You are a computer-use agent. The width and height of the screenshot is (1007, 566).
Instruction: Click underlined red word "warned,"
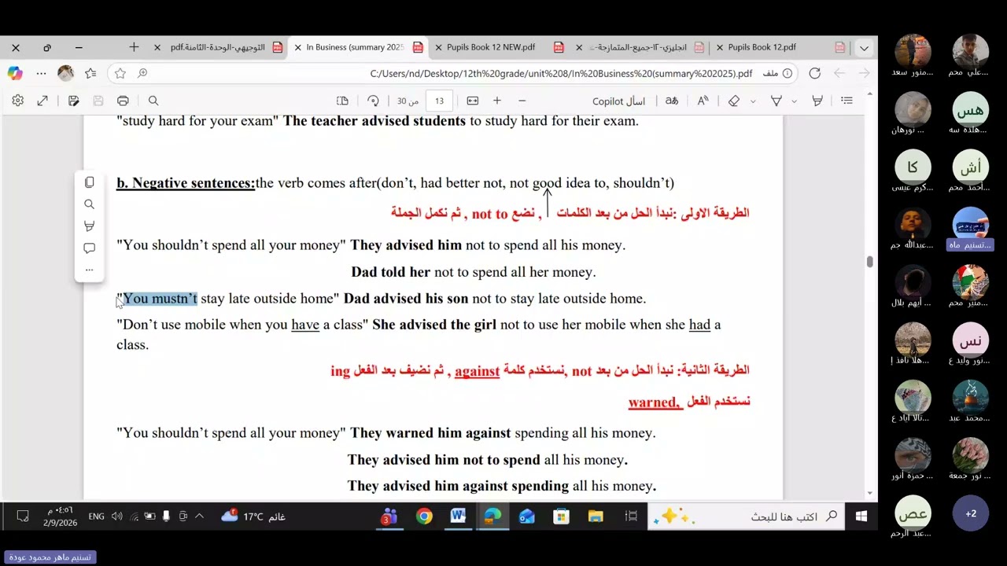[655, 402]
